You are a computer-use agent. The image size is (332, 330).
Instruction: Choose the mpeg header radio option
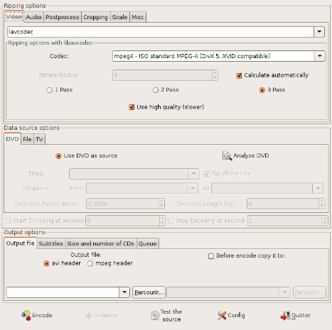click(x=90, y=263)
